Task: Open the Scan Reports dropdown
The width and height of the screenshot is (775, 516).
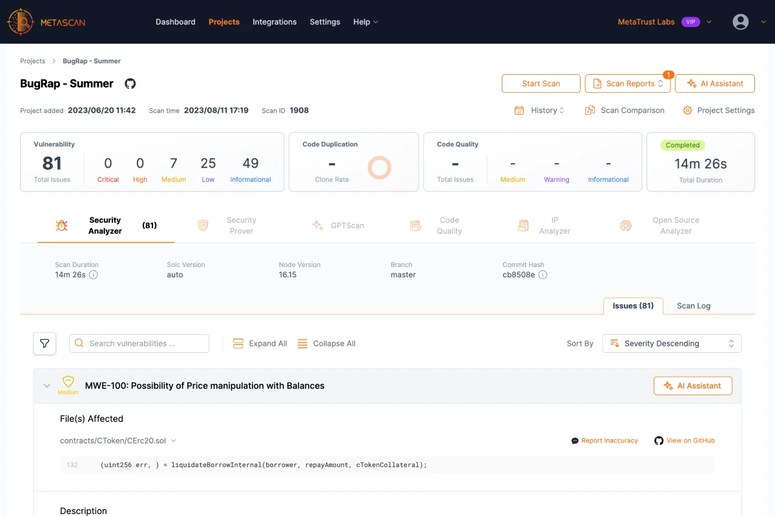Action: point(628,84)
